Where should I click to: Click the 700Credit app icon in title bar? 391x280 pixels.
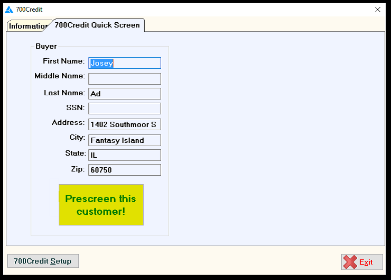pos(9,10)
